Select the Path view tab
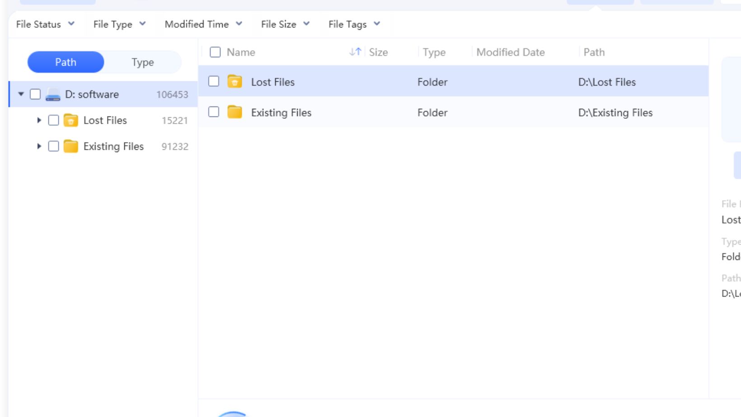This screenshot has height=417, width=741. coord(66,62)
